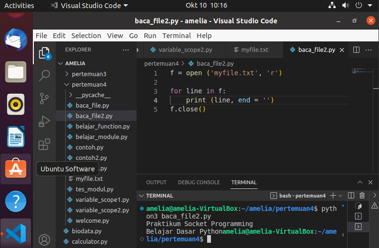Click baca_file2.py in the breadcrumb
Screen dimensions: 379x248
pos(215,64)
